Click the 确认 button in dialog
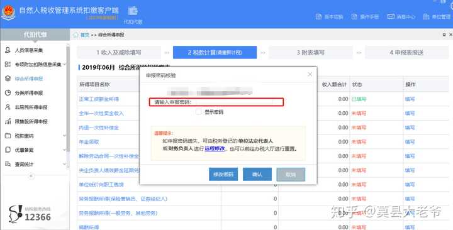Viewport: 453px width, 230px height. tap(257, 174)
